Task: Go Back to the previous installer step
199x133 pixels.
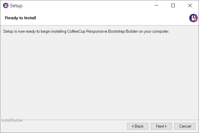Action: tap(138, 126)
